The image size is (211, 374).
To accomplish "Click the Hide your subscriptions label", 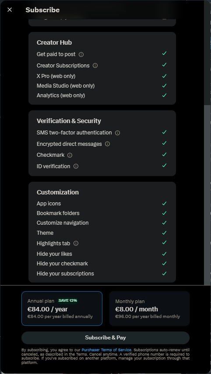I will pos(65,274).
